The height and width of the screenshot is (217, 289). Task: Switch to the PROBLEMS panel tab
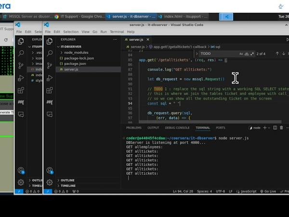(134, 128)
